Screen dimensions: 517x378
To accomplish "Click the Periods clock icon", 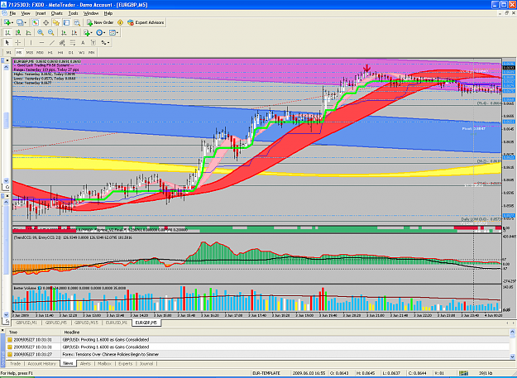I will (99, 32).
